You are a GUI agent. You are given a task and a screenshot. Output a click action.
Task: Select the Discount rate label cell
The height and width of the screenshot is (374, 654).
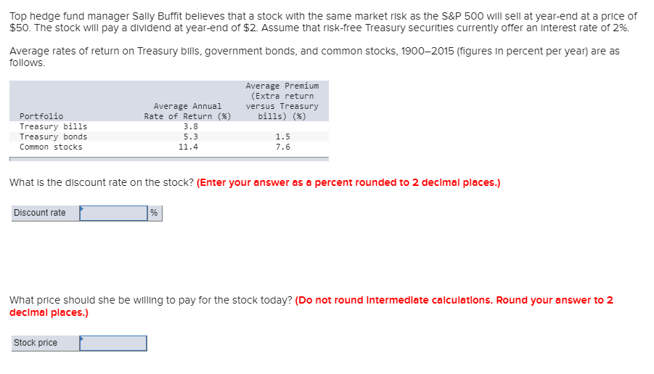click(x=40, y=213)
